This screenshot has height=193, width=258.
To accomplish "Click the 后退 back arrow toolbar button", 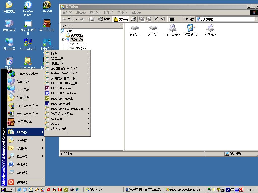I will [x=68, y=19].
